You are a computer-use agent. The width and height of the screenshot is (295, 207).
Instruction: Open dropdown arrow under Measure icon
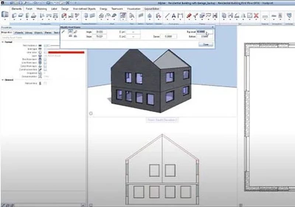click(x=265, y=20)
